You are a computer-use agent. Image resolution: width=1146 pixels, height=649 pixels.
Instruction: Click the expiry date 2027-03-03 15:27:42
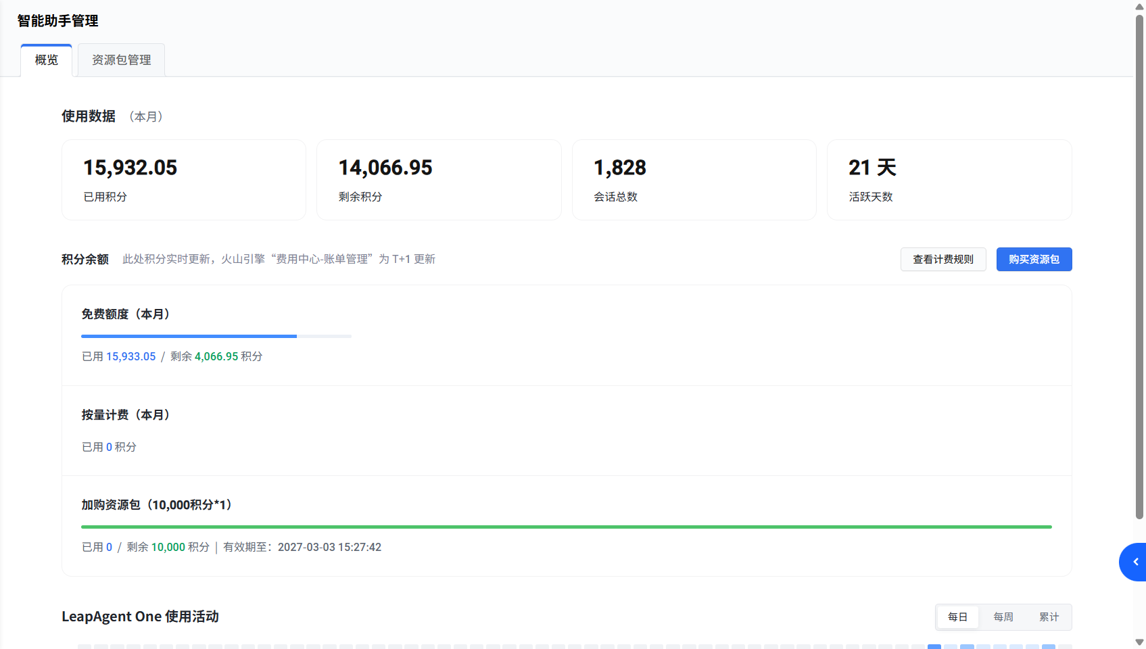pyautogui.click(x=329, y=547)
